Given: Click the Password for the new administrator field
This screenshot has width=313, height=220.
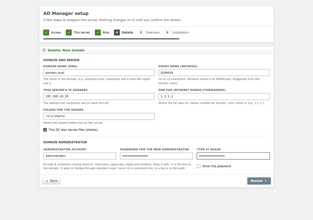Looking at the screenshot, I should 156,156.
